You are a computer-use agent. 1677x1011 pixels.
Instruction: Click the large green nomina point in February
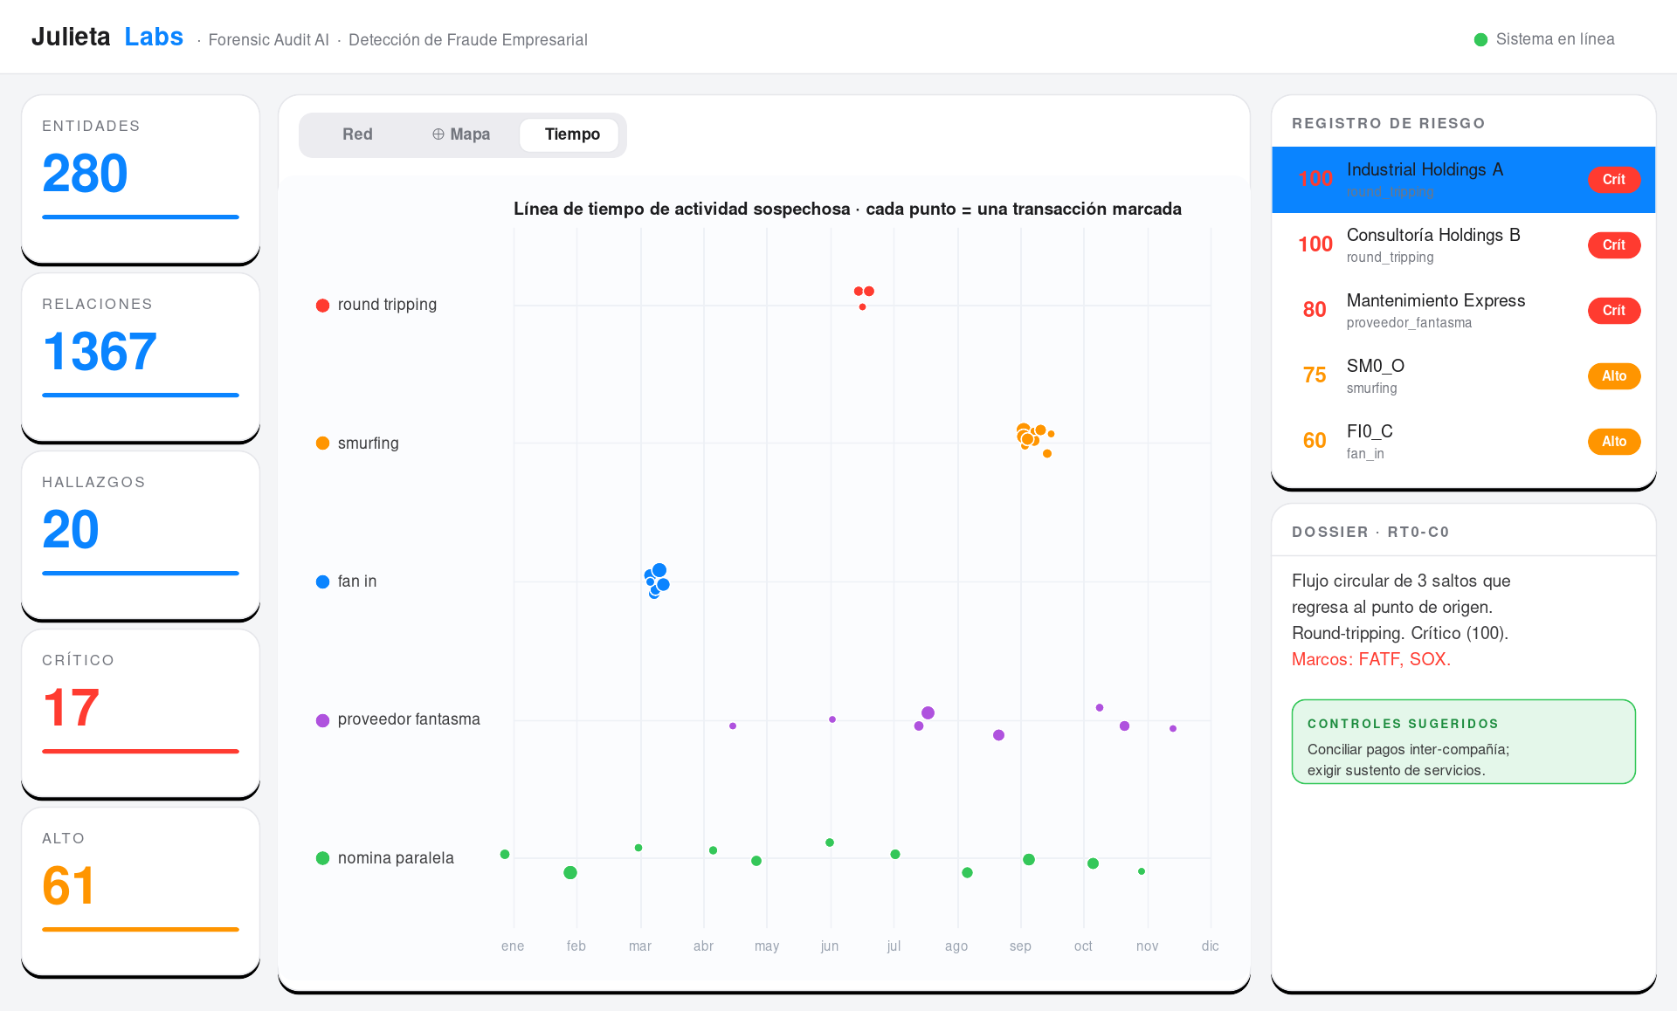(x=570, y=873)
